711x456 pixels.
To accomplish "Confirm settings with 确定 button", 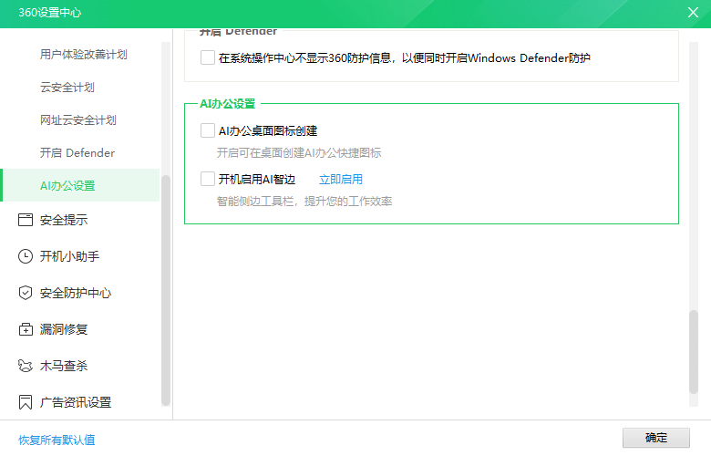I will pyautogui.click(x=655, y=438).
